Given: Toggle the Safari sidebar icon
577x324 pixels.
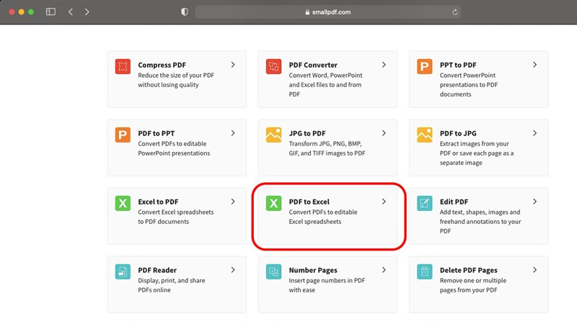Looking at the screenshot, I should coord(50,12).
